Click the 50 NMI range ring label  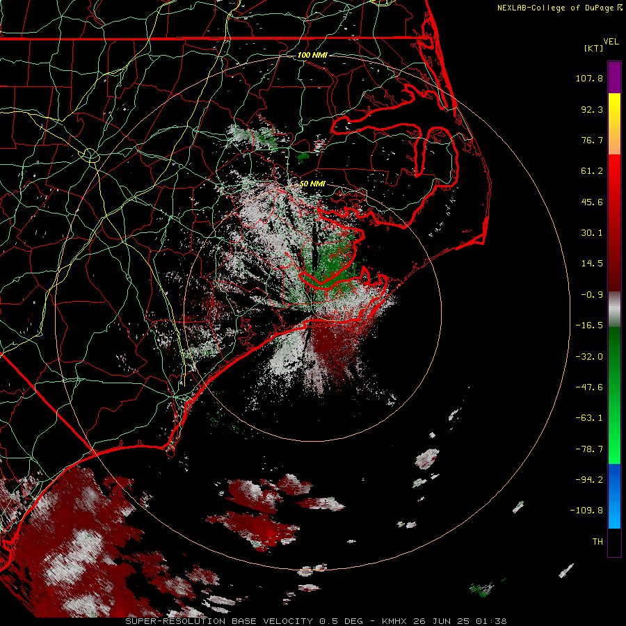[x=312, y=184]
